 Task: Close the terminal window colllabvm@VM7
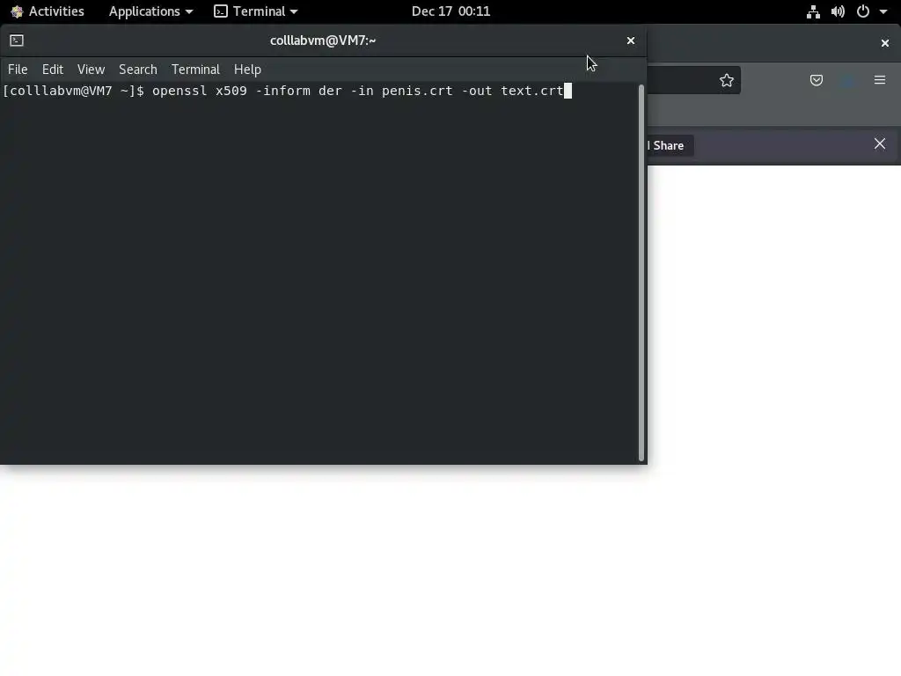click(x=630, y=40)
